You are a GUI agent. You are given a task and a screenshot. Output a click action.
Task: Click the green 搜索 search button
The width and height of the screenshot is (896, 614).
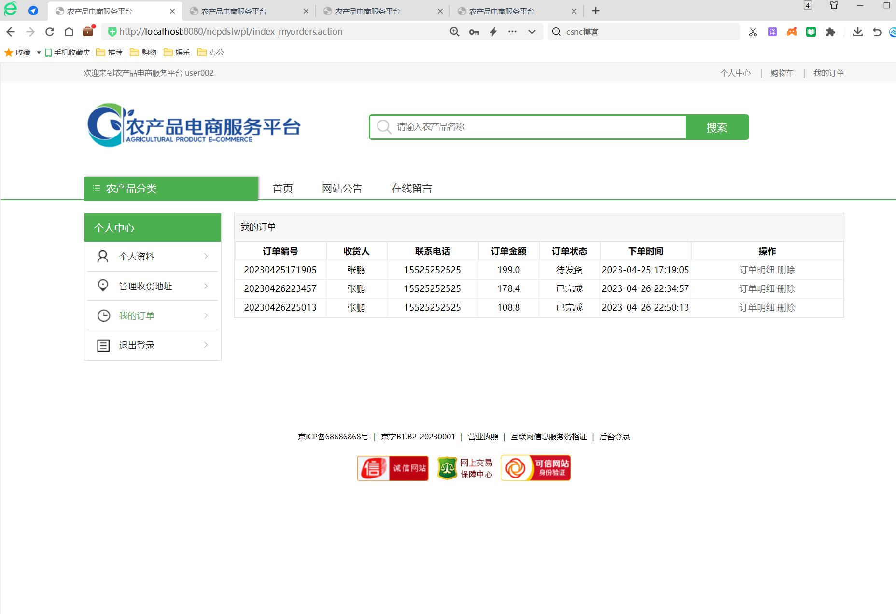(x=717, y=127)
